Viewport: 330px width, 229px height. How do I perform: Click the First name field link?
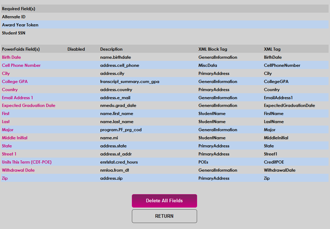point(5,113)
